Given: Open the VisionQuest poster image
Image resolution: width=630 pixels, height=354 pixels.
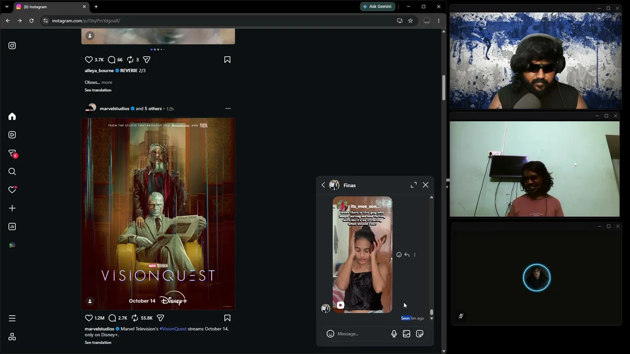Looking at the screenshot, I should point(158,214).
